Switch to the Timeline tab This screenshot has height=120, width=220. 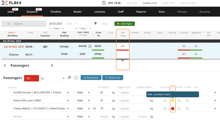point(55,12)
